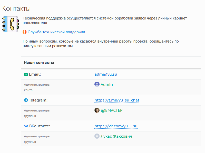Click the lifebuoy support icon
This screenshot has width=205, height=153.
tap(25, 32)
